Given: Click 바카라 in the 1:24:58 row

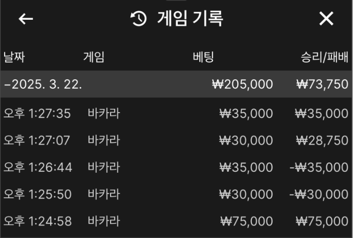Looking at the screenshot, I should click(104, 222).
